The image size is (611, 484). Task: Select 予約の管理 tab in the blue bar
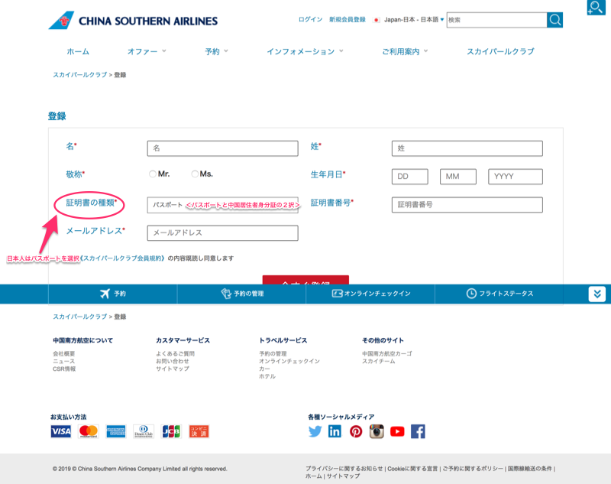(241, 294)
